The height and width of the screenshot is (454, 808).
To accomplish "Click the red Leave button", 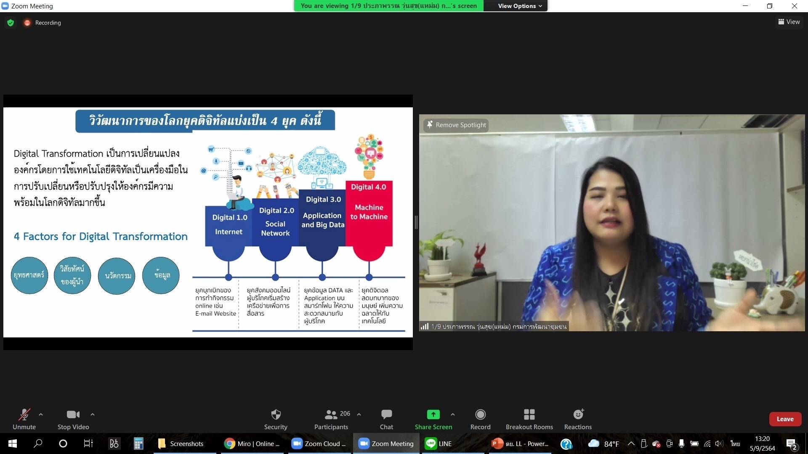I will (x=785, y=419).
